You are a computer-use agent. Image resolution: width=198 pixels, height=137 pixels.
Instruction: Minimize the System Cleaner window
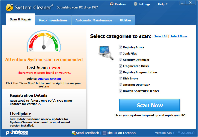tap(182, 3)
